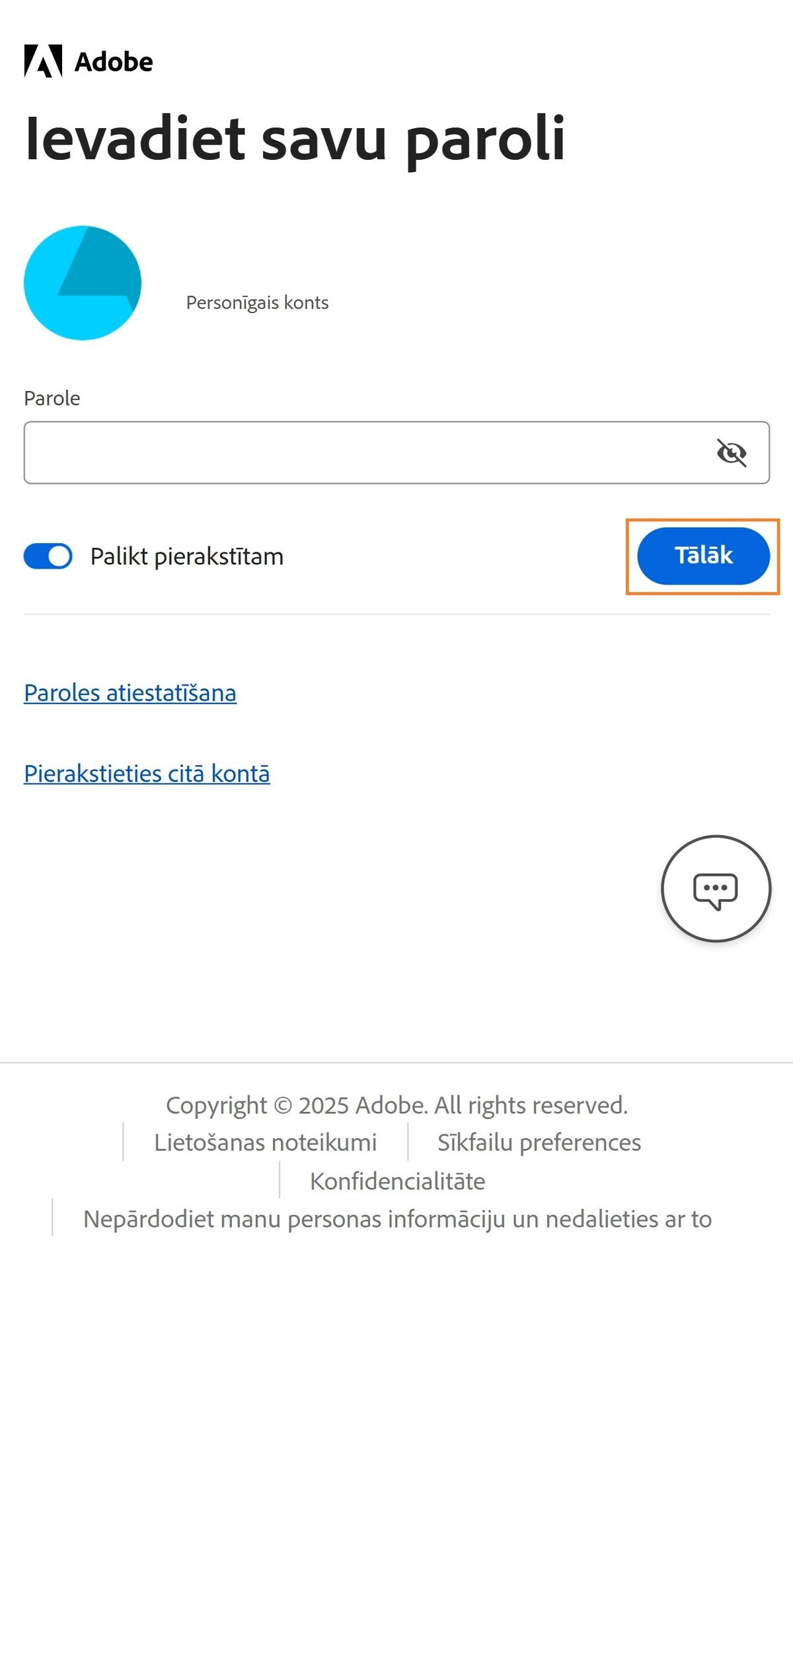Switch 'Palikt pierakstītam' to enabled state

[x=47, y=557]
